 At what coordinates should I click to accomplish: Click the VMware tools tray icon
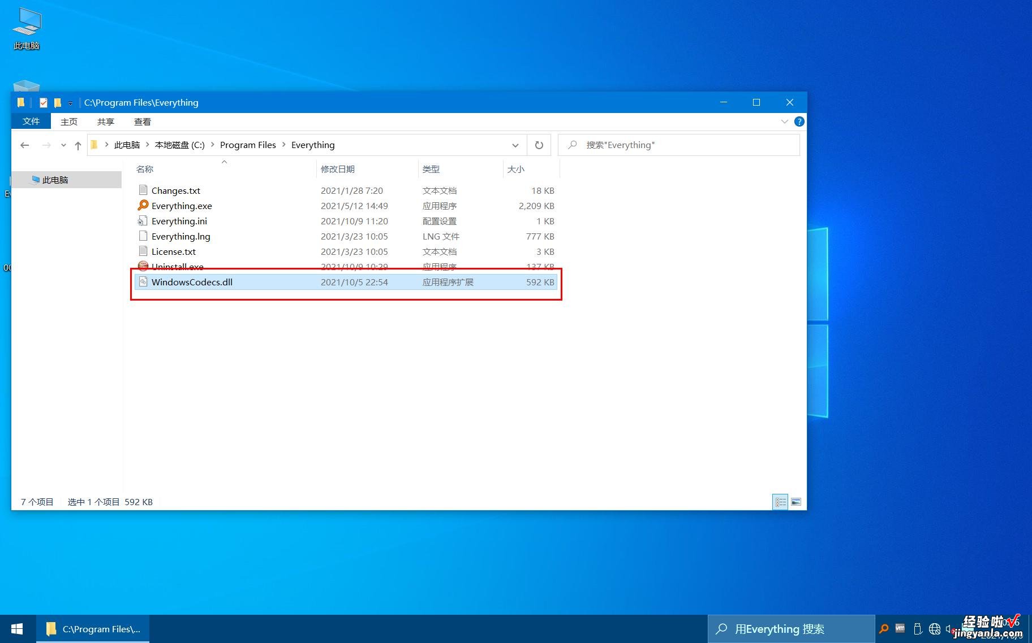click(900, 628)
